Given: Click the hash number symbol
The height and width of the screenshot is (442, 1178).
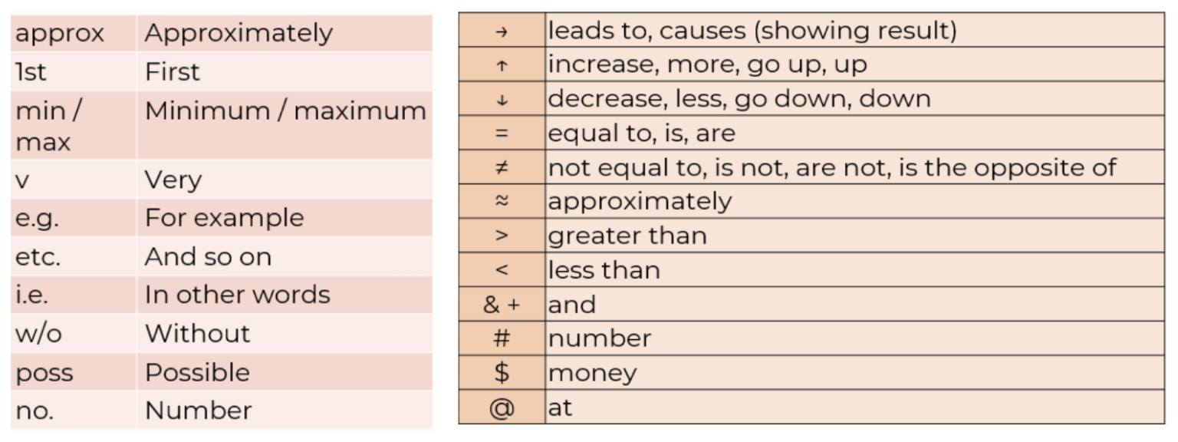Looking at the screenshot, I should pyautogui.click(x=502, y=338).
